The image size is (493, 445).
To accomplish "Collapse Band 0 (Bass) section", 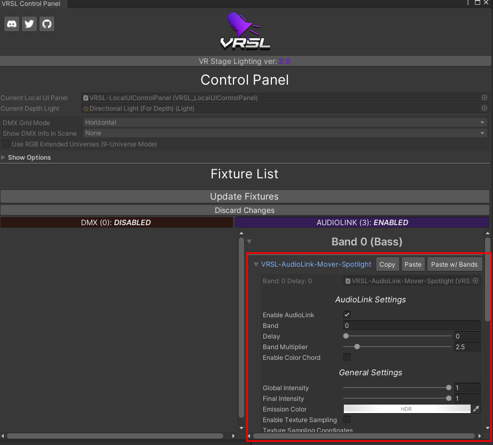I will click(x=249, y=242).
